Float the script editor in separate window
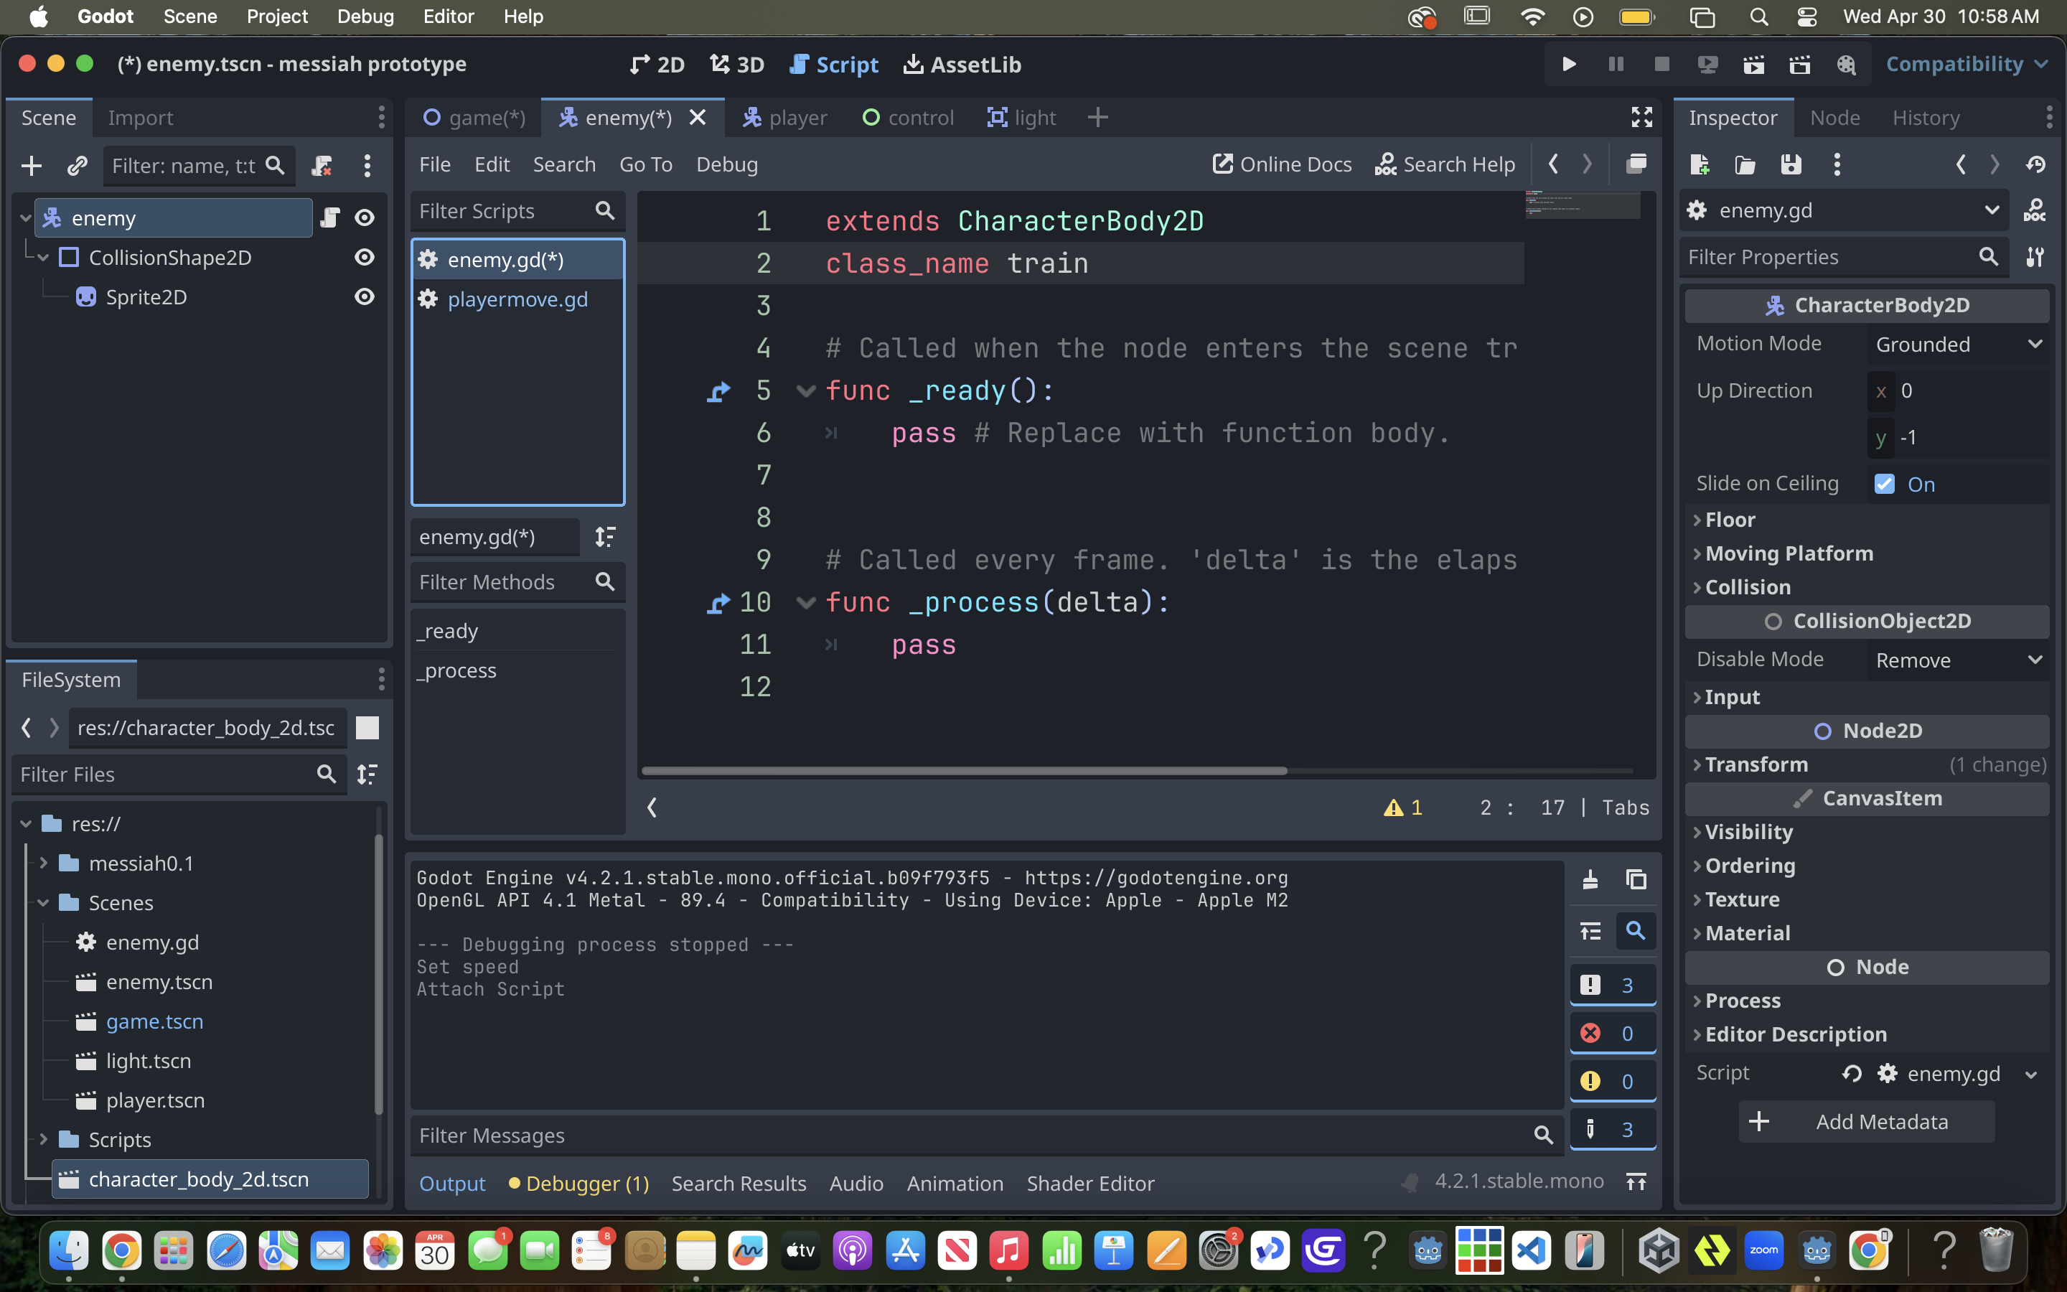 1636,163
